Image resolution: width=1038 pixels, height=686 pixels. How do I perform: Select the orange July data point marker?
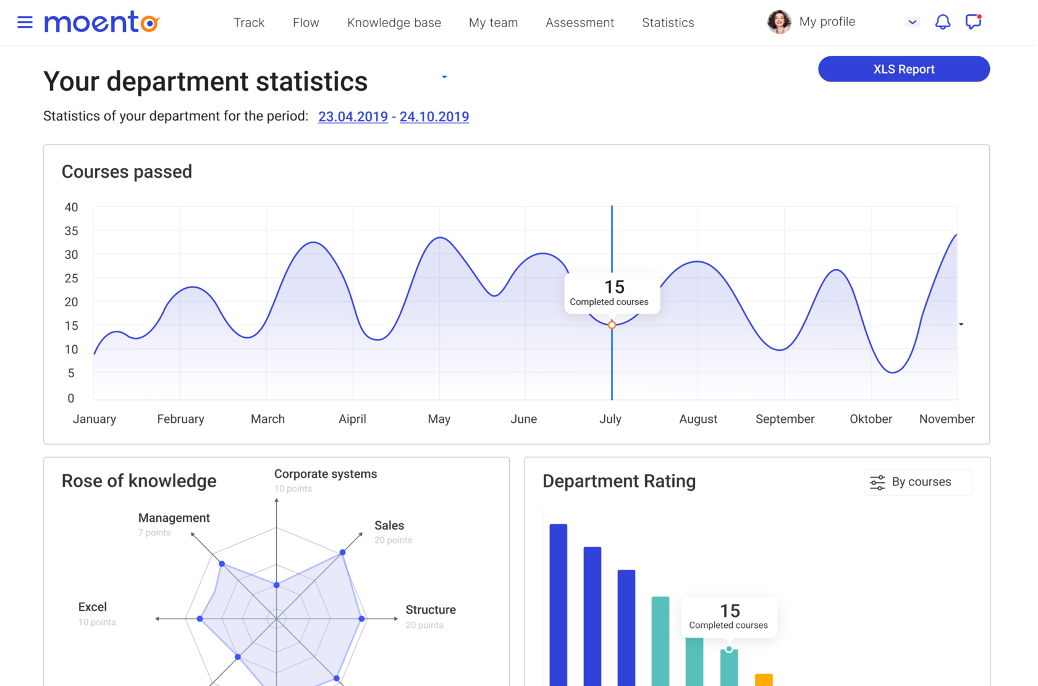point(612,324)
